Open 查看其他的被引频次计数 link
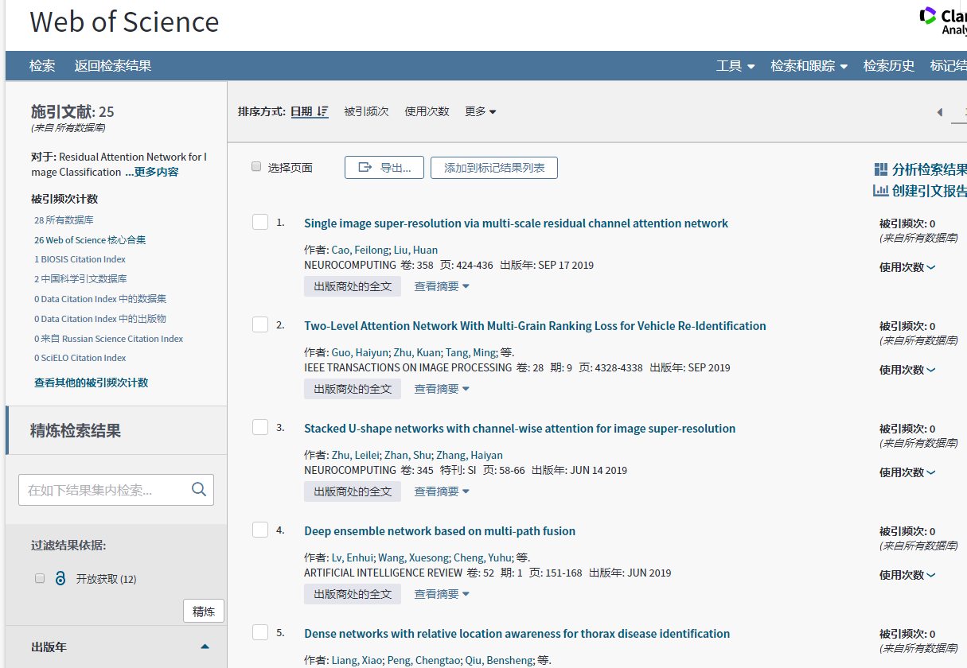The height and width of the screenshot is (668, 967). coord(91,383)
